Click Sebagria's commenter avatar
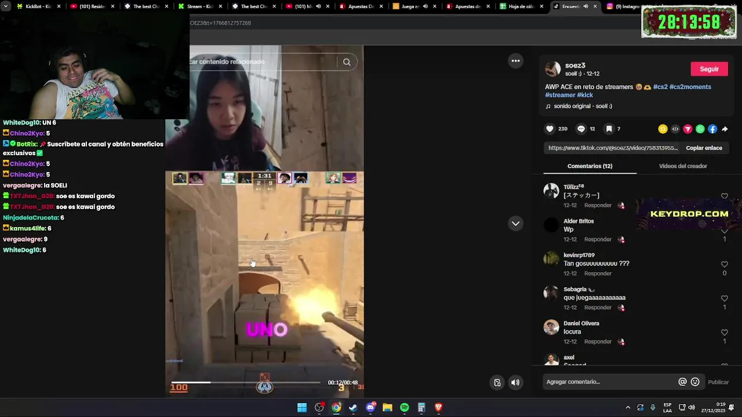This screenshot has height=417, width=742. [551, 293]
